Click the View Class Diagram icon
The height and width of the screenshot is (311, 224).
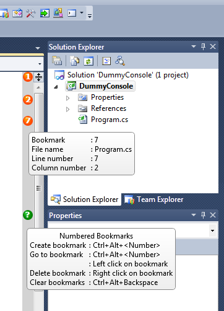click(120, 61)
